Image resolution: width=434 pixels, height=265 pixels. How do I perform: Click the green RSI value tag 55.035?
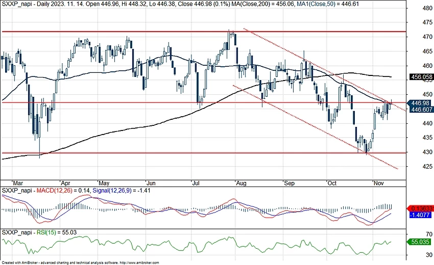pos(421,243)
